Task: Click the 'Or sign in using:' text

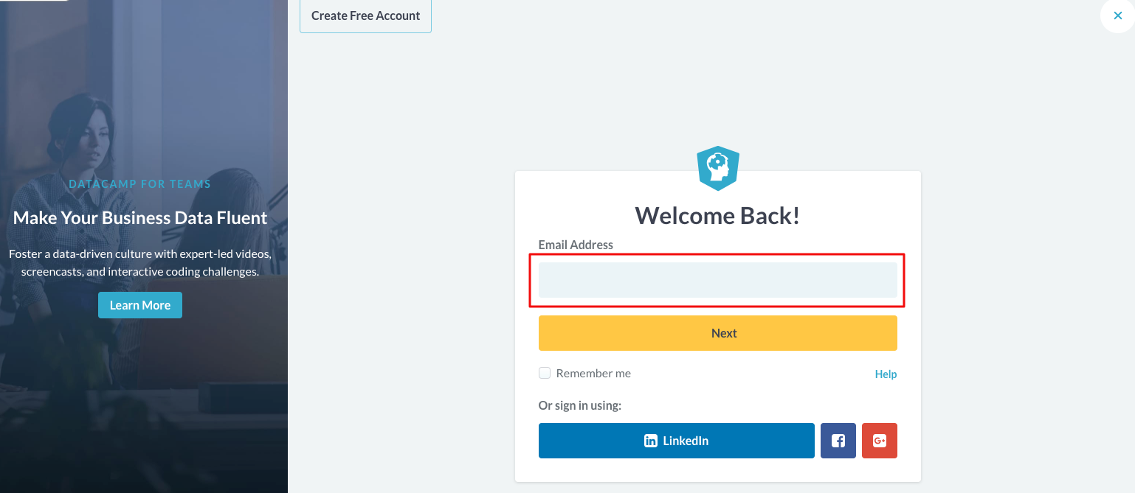Action: (580, 405)
